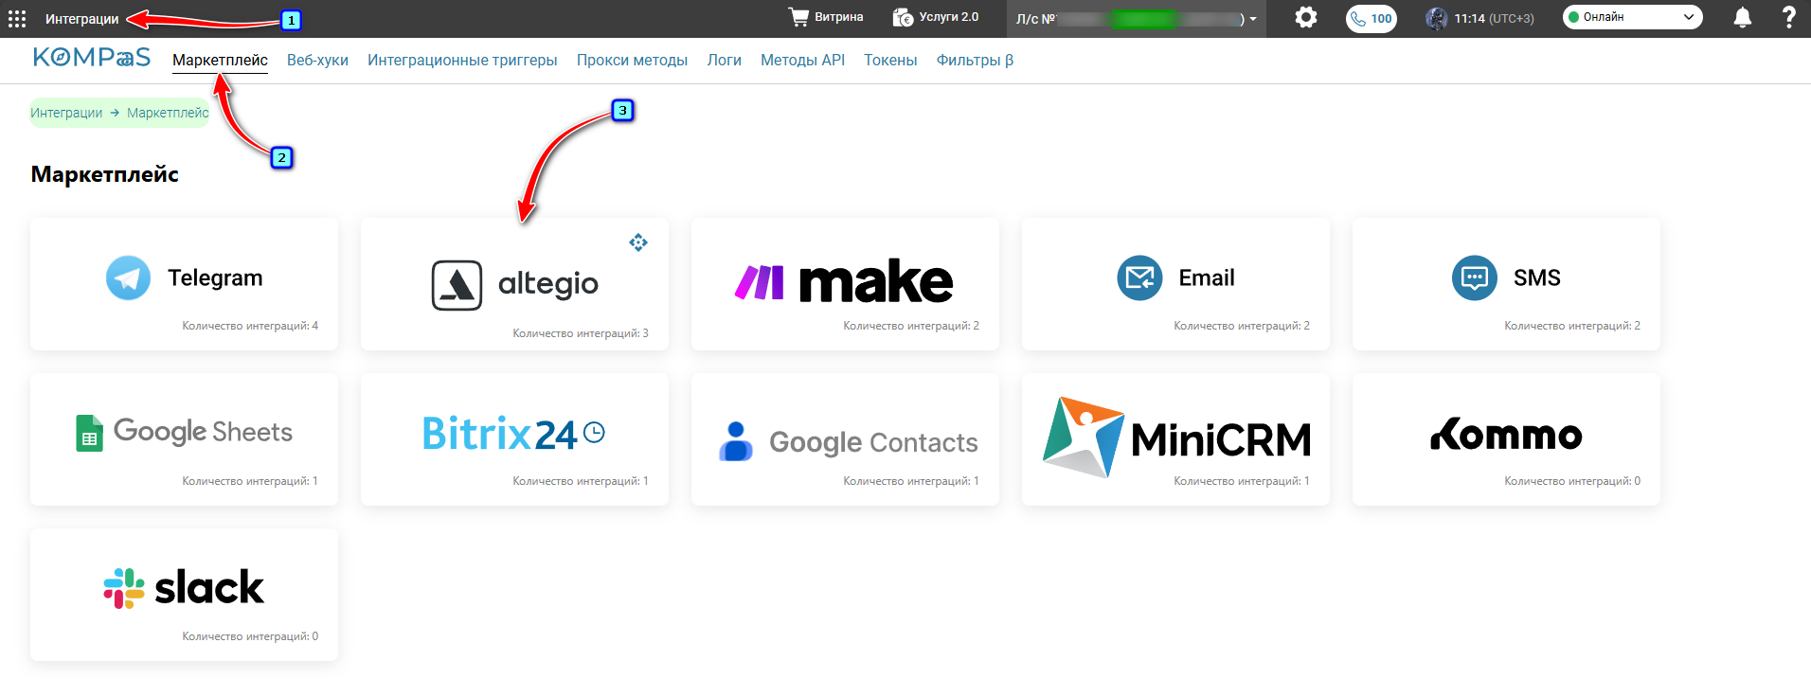Viewport: 1811px width, 679px height.
Task: Click Telegram integrations count text
Action: tap(250, 326)
